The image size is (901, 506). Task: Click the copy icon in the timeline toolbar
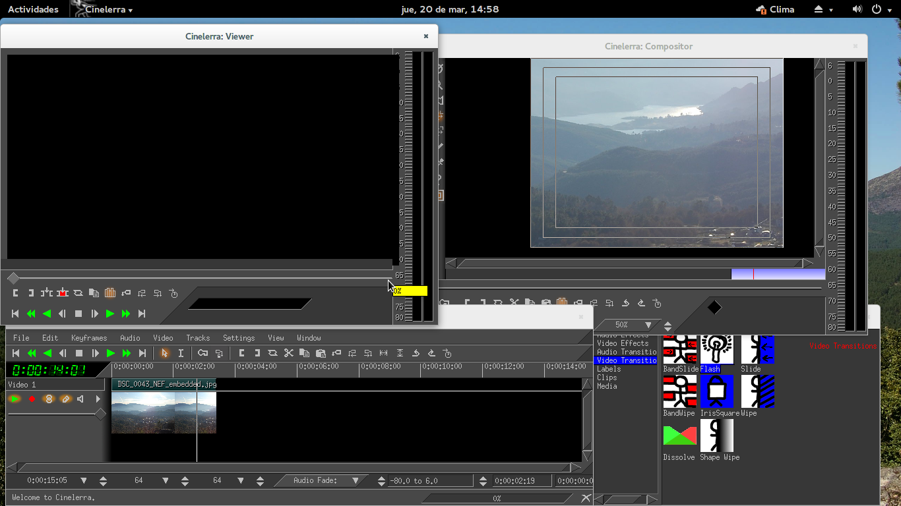point(304,353)
